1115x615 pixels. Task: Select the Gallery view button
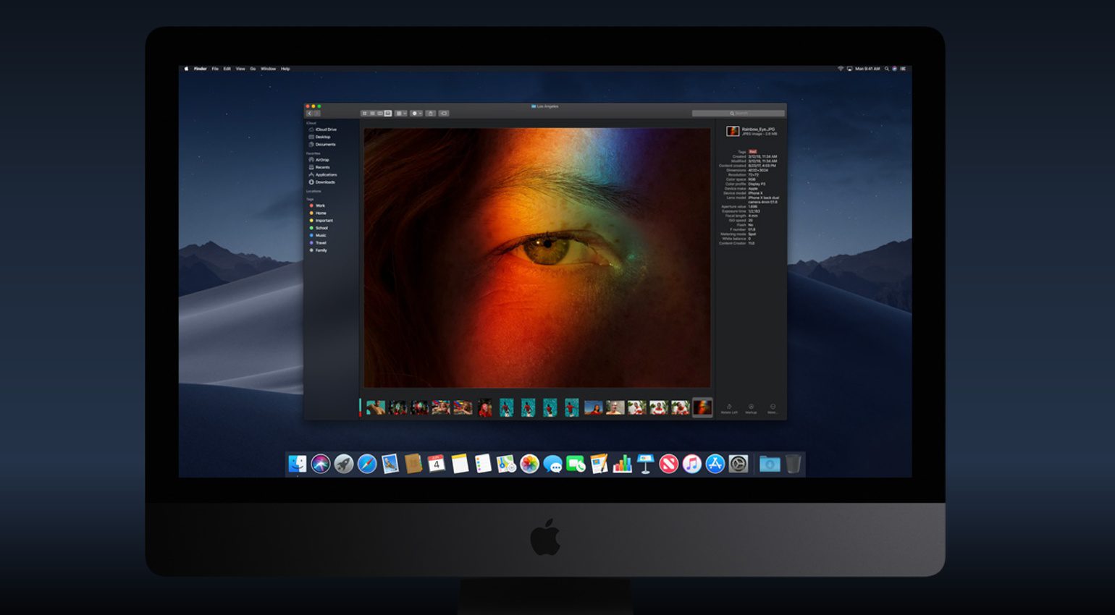click(x=388, y=114)
